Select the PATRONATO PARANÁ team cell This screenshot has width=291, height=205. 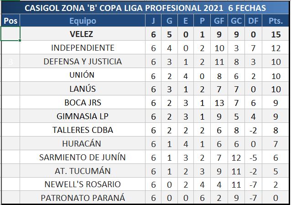83,198
